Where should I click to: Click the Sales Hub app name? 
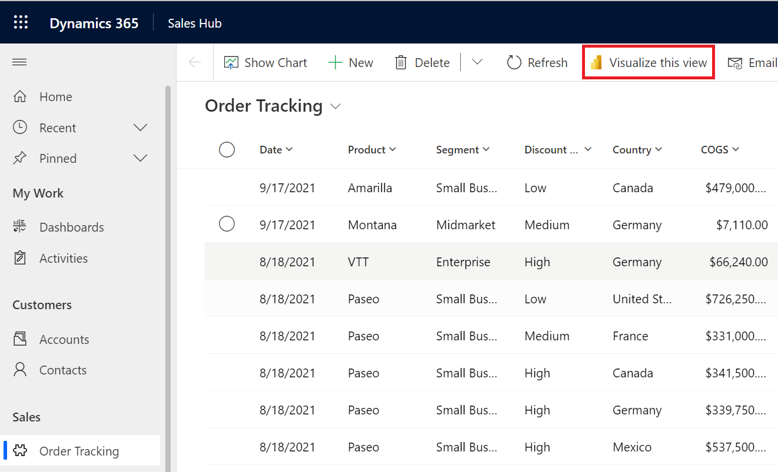coord(195,23)
